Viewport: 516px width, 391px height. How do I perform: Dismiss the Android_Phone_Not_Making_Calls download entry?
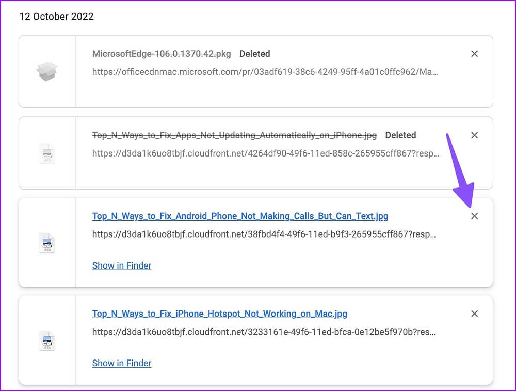(474, 216)
